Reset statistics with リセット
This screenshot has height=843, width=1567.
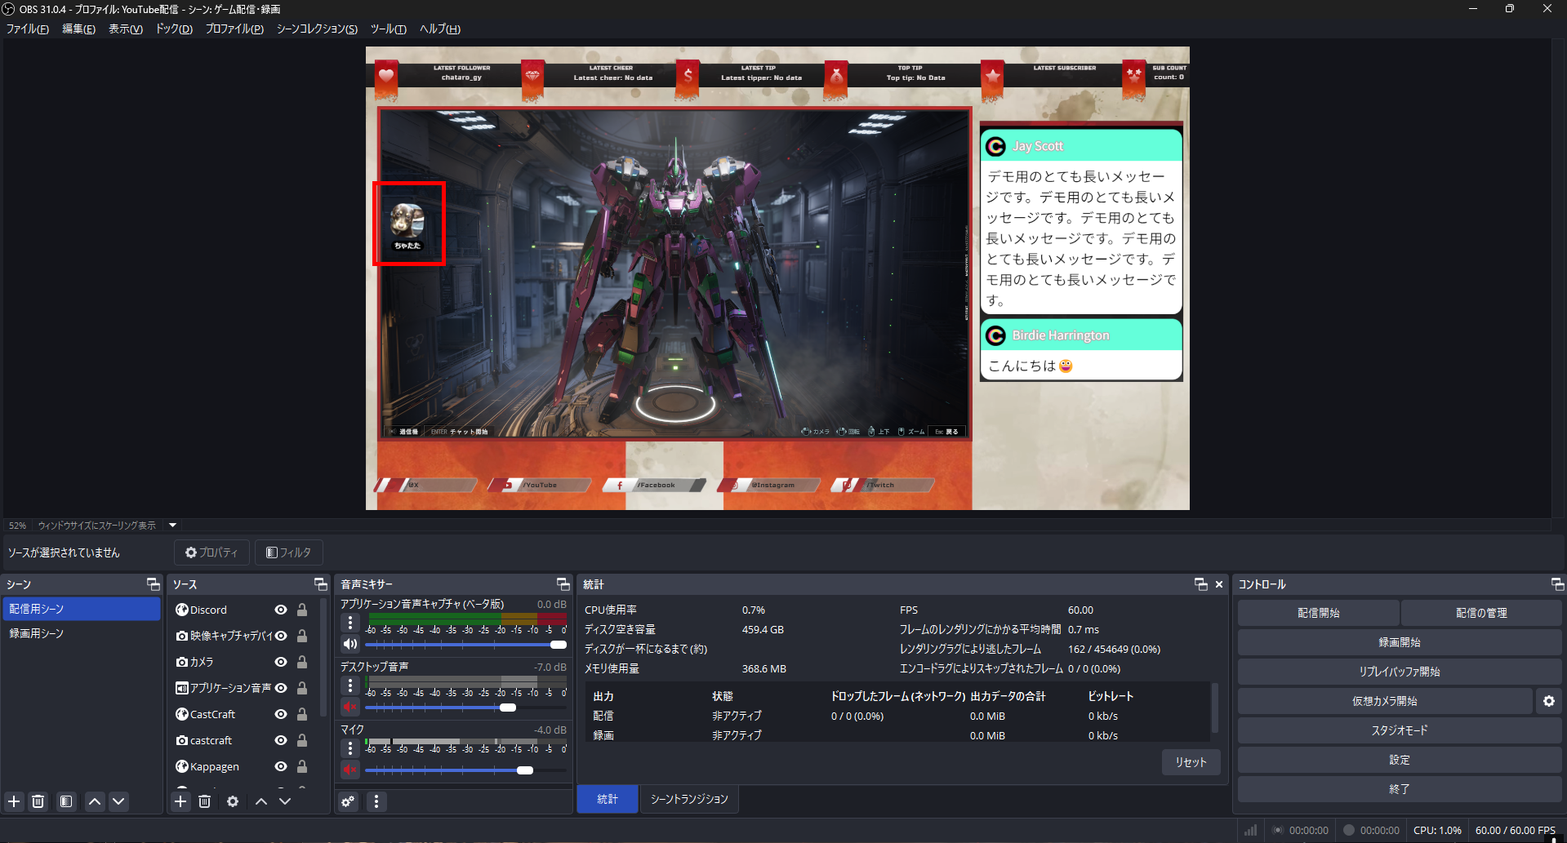point(1191,762)
